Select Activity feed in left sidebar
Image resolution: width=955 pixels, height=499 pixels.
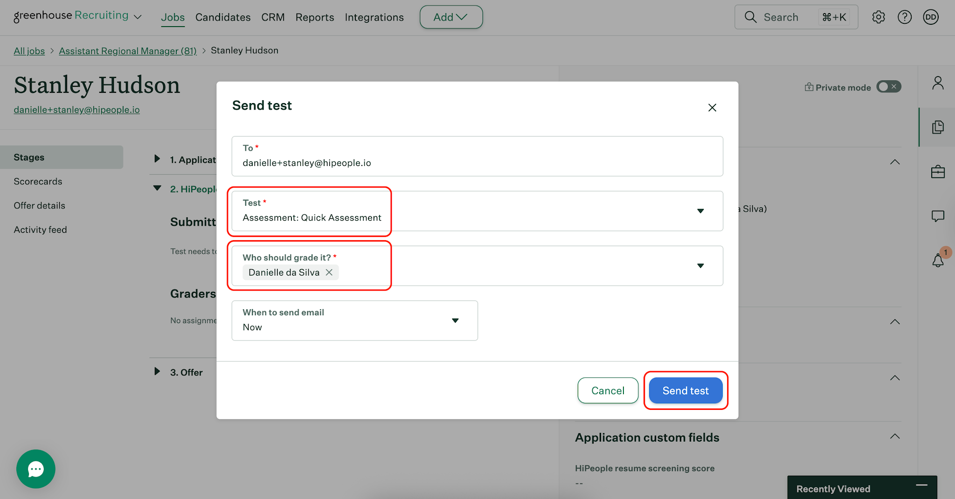41,230
